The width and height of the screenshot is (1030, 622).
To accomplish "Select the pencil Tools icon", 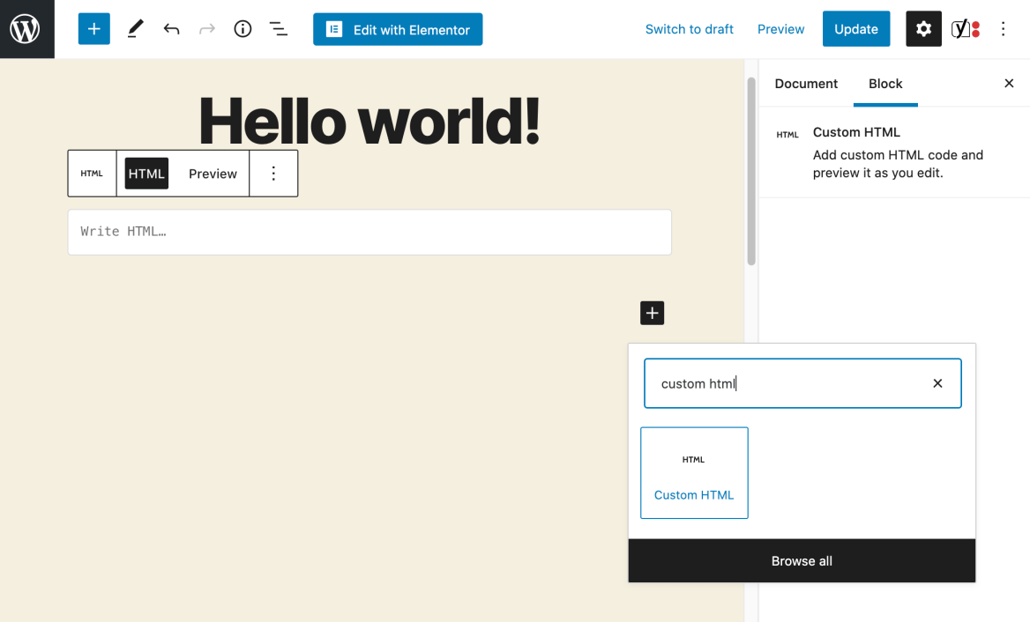I will [x=135, y=29].
